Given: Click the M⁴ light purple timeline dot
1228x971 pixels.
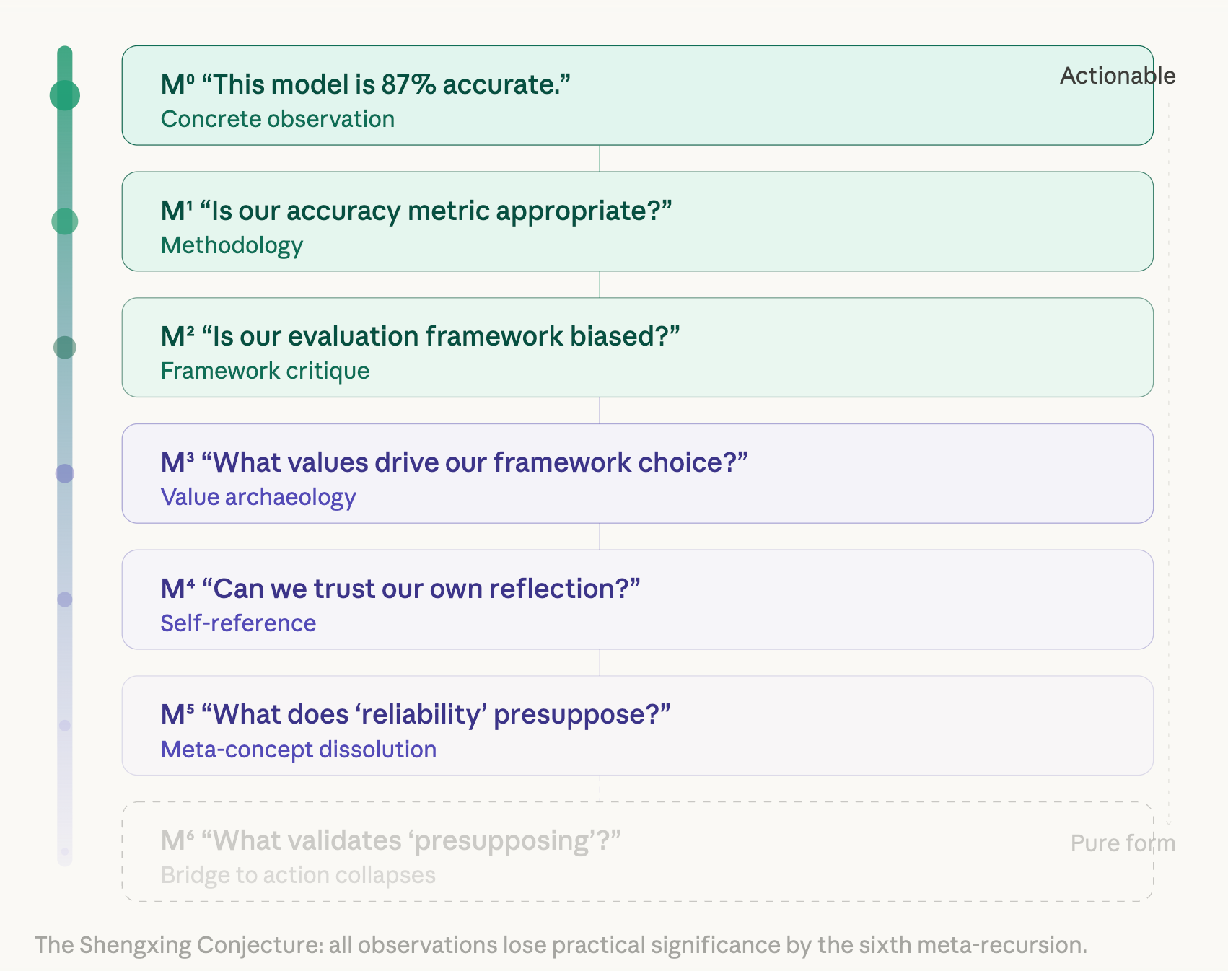Looking at the screenshot, I should (x=65, y=599).
